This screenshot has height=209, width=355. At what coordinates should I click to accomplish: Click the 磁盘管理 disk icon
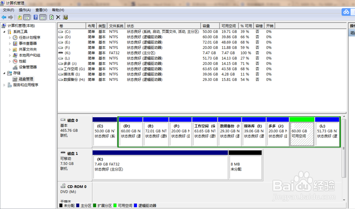15,79
